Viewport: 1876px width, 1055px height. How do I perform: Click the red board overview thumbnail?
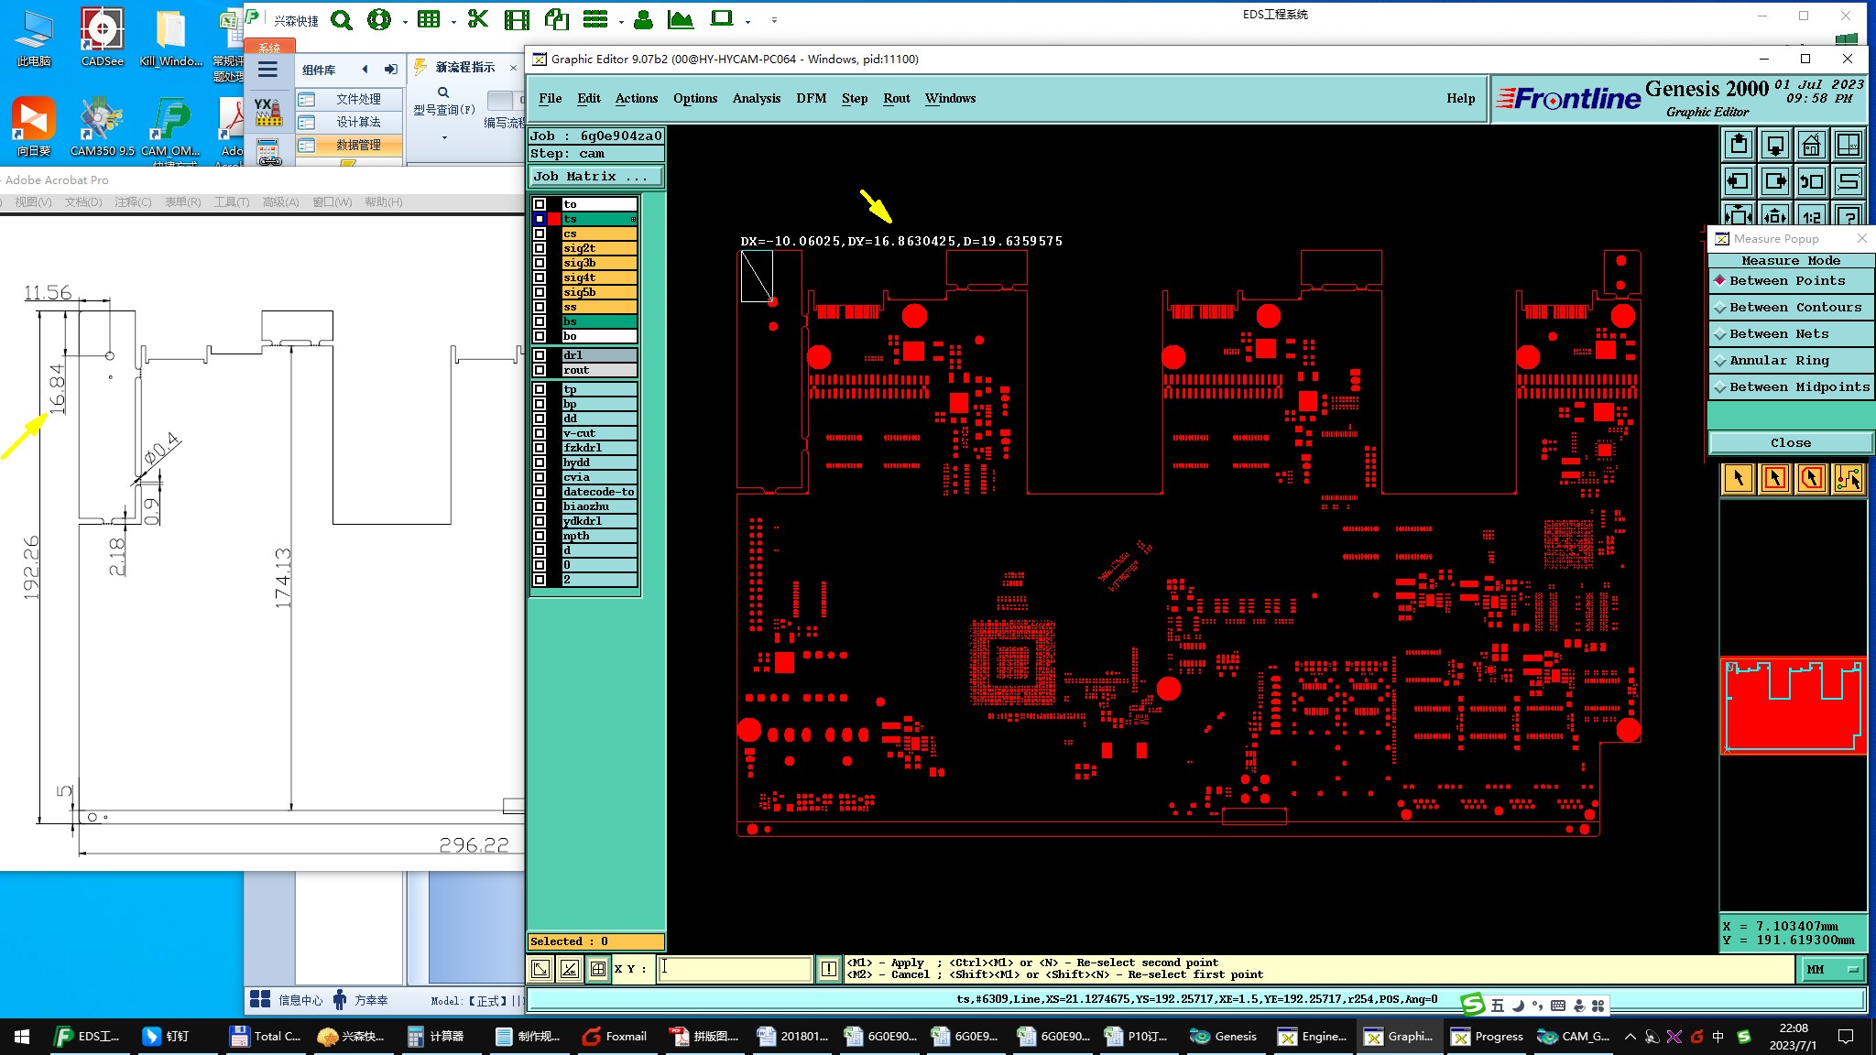coord(1793,706)
